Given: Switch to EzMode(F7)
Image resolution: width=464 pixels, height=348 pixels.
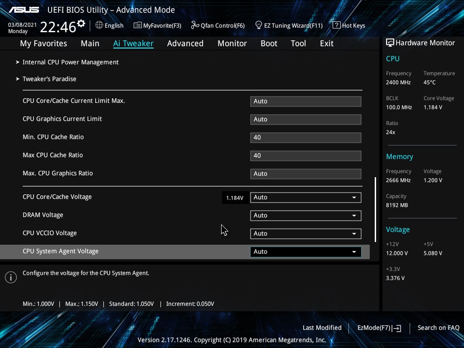Looking at the screenshot, I should coord(374,328).
